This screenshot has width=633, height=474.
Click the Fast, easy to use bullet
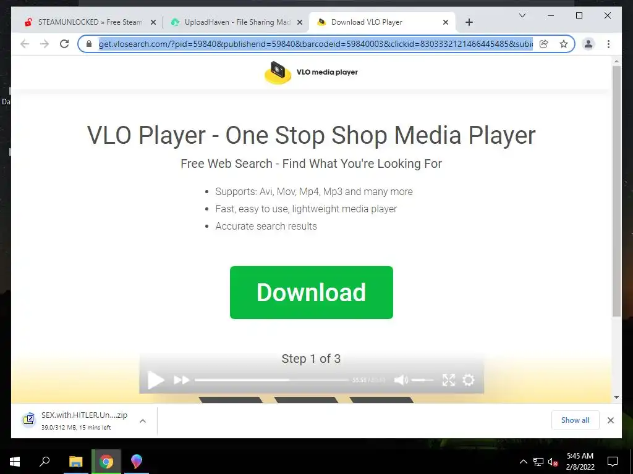(x=306, y=209)
